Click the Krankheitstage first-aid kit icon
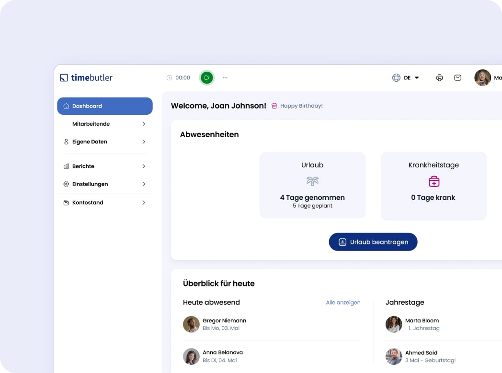The image size is (502, 373). (434, 181)
